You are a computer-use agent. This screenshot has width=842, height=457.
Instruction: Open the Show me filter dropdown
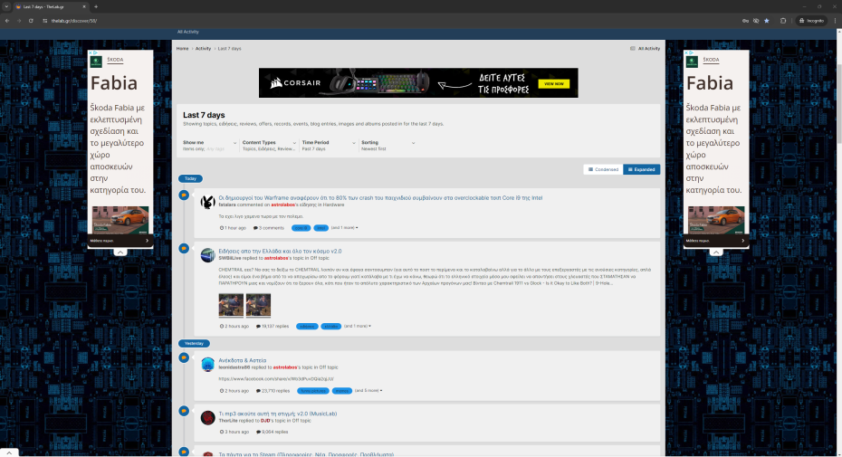pyautogui.click(x=209, y=146)
